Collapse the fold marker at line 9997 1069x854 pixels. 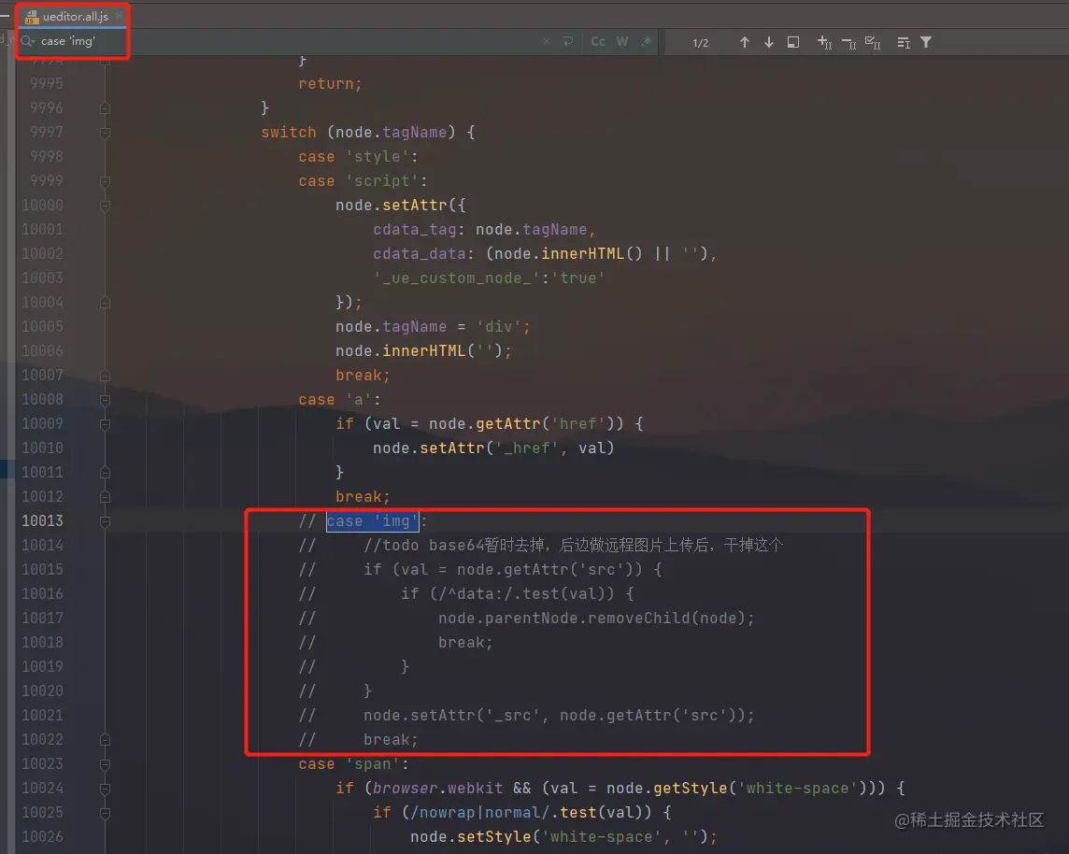click(x=105, y=133)
